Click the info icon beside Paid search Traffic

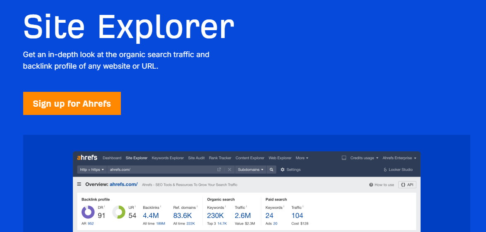303,206
